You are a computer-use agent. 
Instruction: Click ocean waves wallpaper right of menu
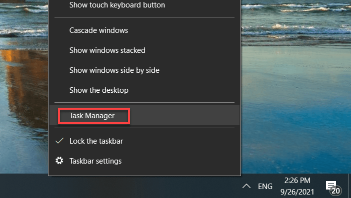tap(295, 22)
